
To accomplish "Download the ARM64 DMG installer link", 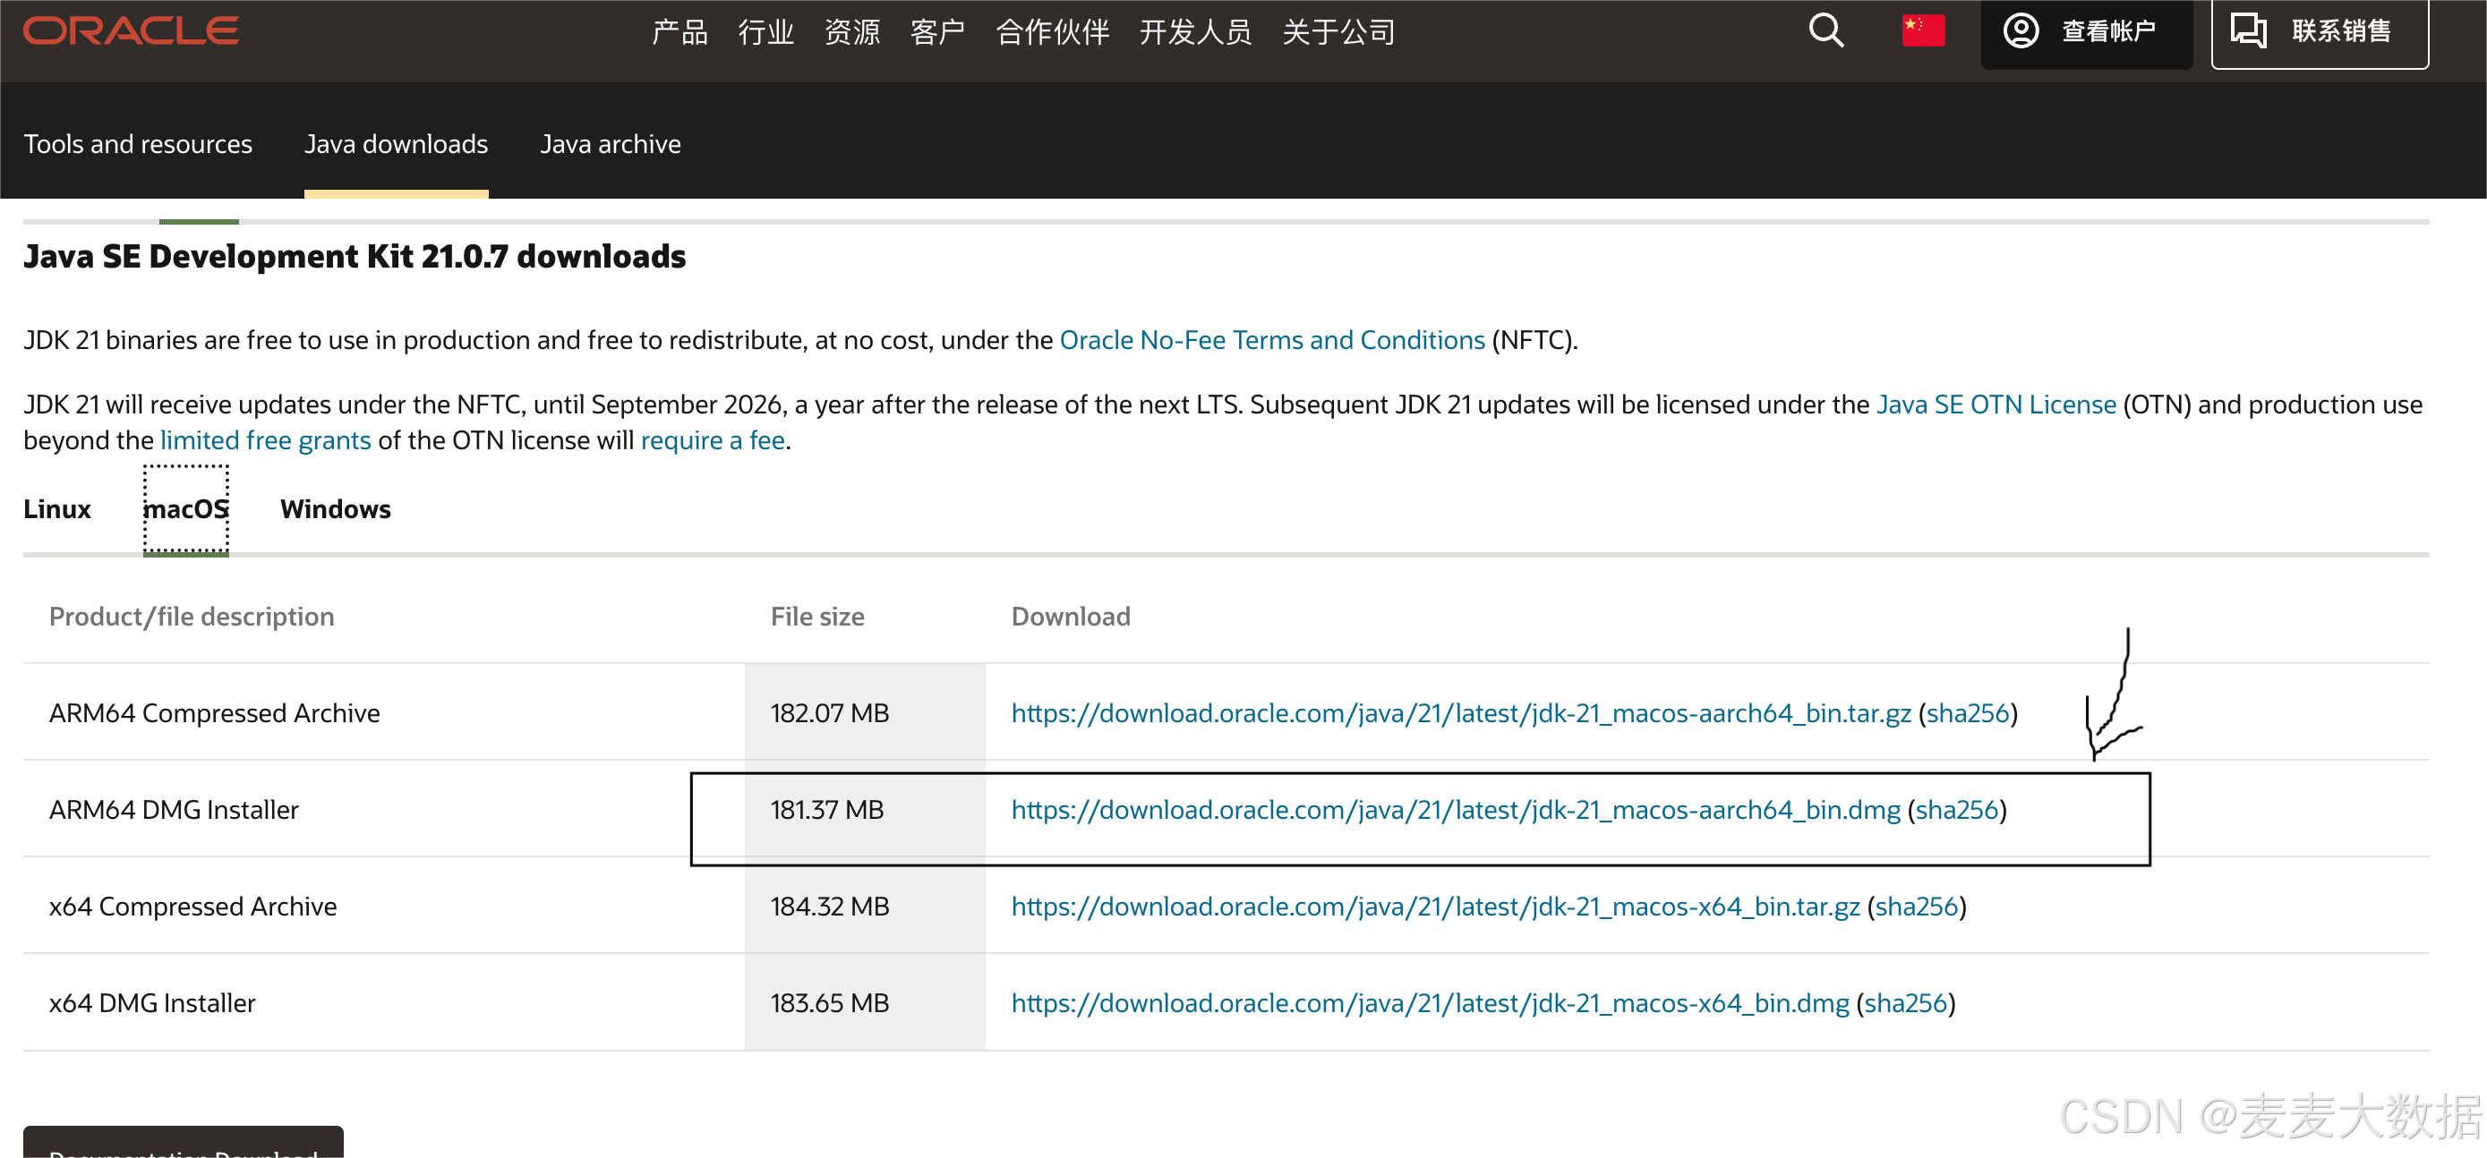I will [1455, 810].
